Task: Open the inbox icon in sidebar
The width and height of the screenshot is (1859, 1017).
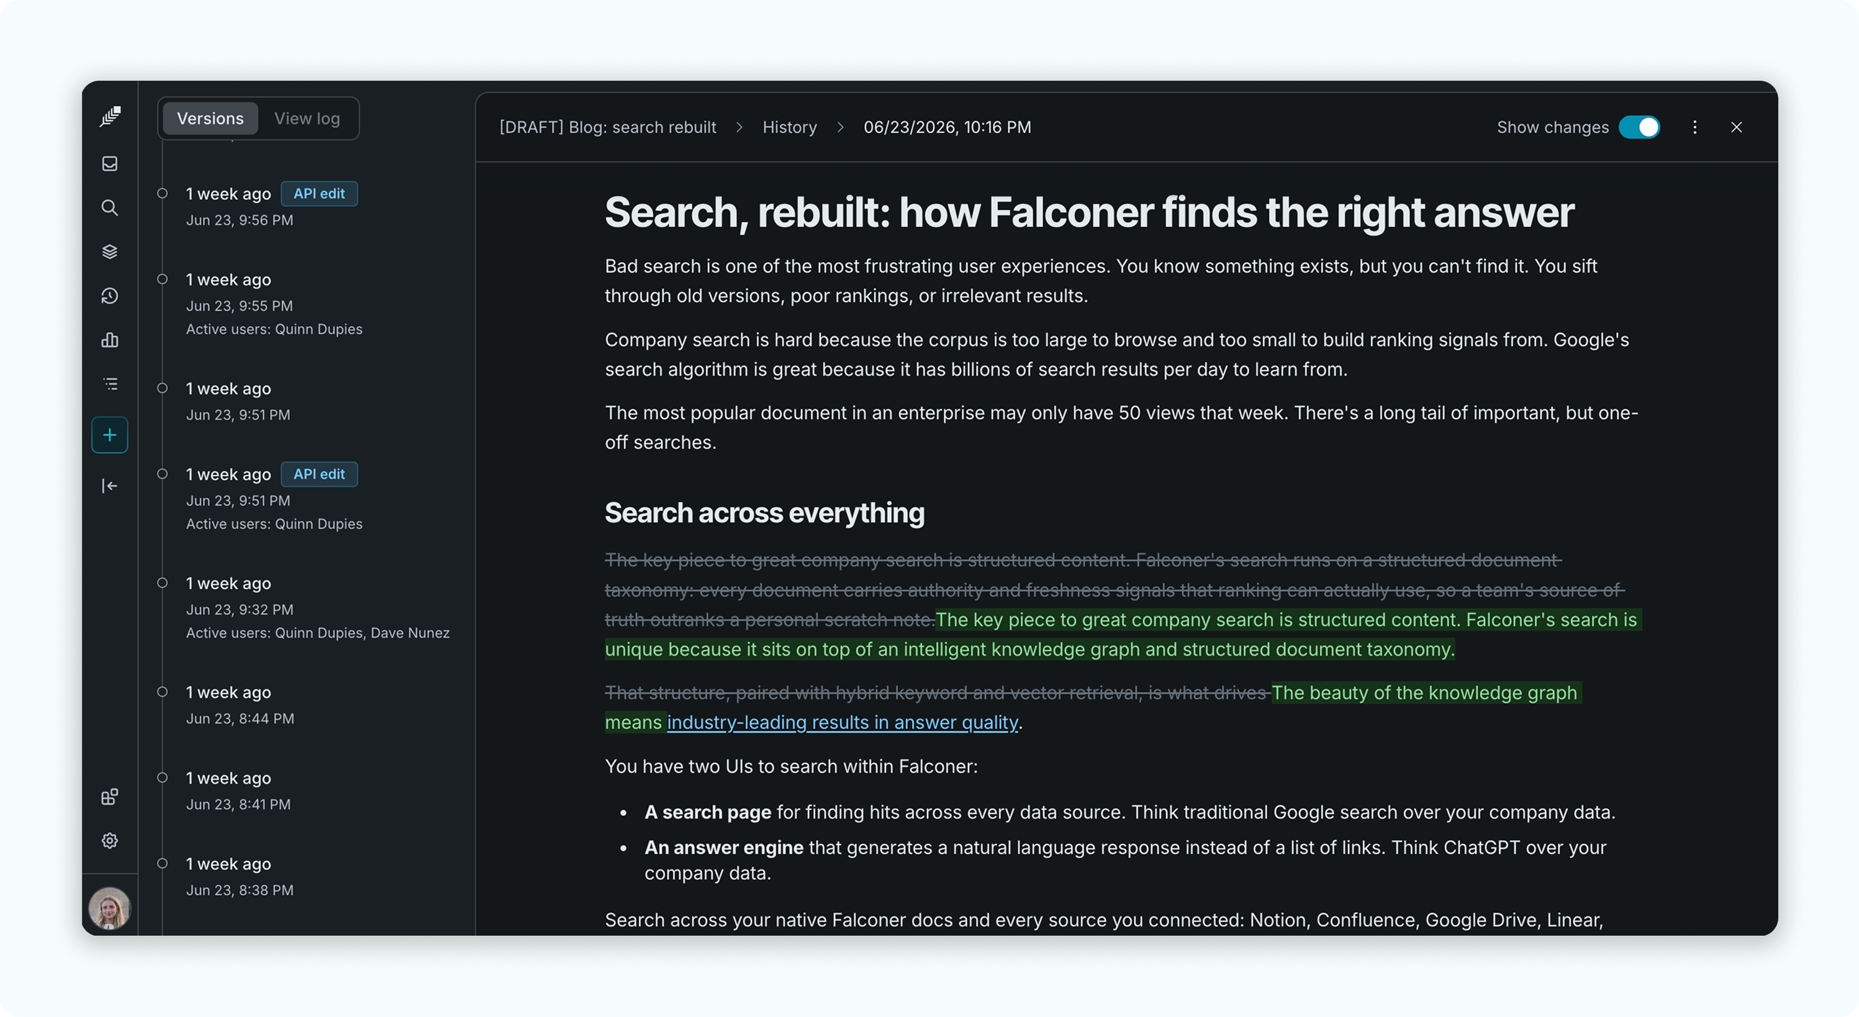Action: (110, 164)
